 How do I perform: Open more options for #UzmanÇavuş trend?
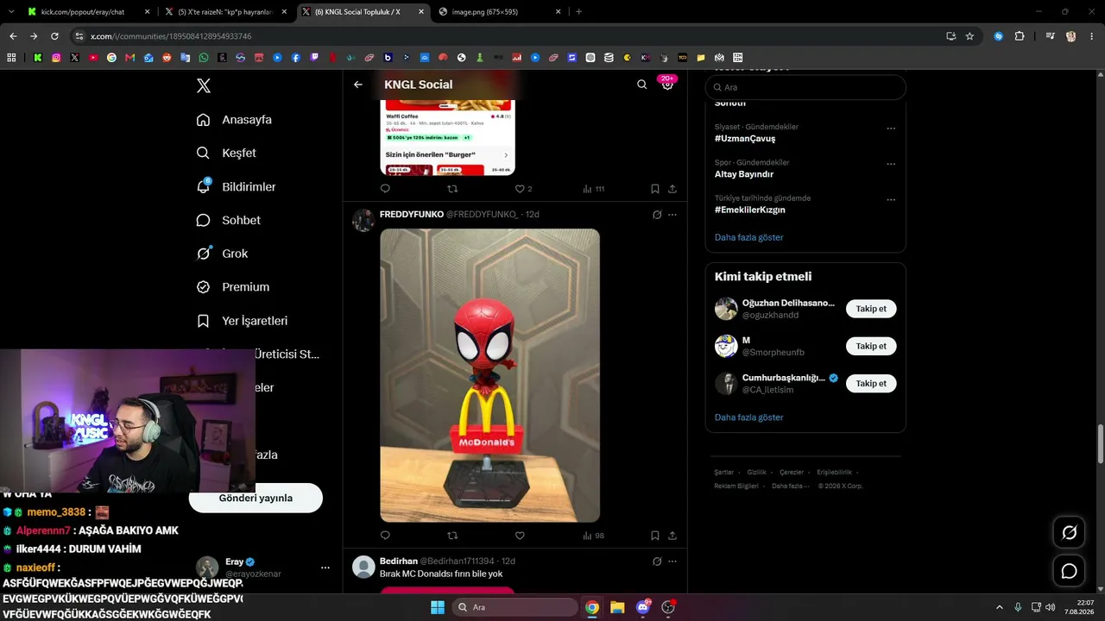[x=891, y=129]
